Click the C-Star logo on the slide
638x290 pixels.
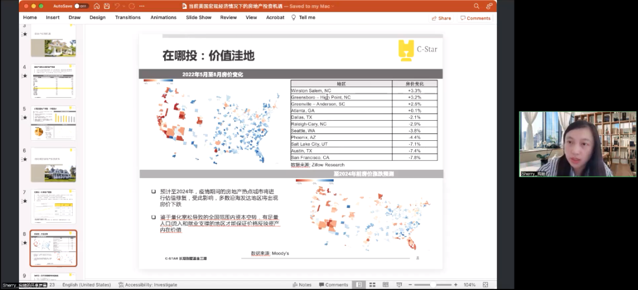(x=418, y=50)
